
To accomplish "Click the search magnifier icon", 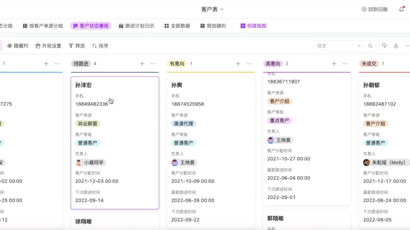I will coord(370,46).
